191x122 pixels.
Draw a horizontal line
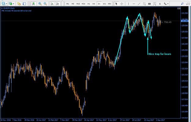pos(134,4)
